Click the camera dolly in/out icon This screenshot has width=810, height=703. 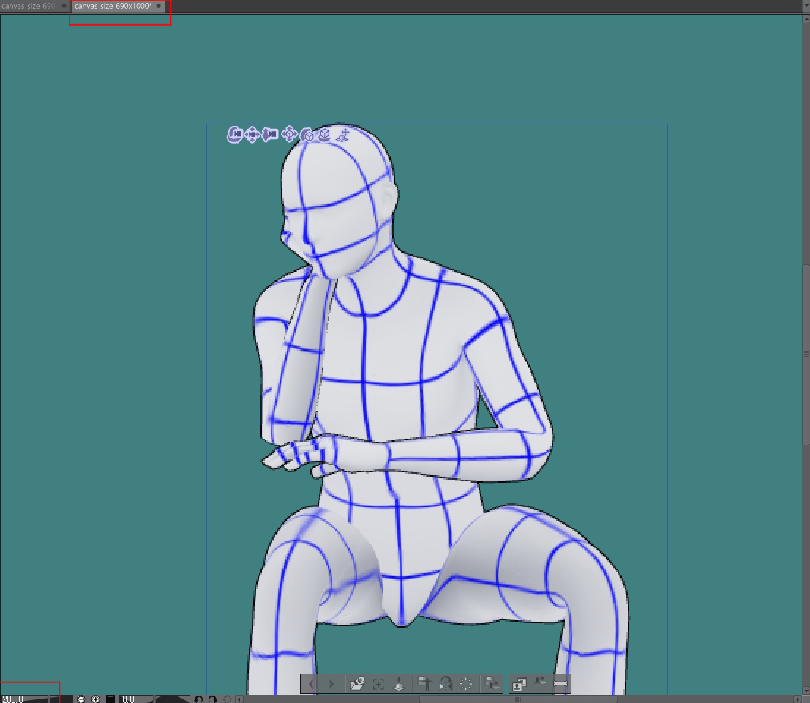click(271, 134)
